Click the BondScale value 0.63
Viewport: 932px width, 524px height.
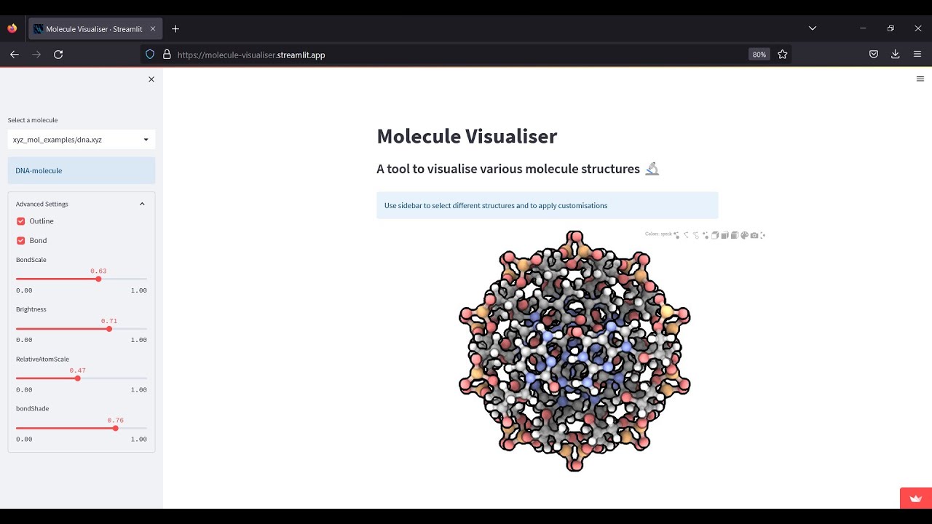click(x=98, y=271)
